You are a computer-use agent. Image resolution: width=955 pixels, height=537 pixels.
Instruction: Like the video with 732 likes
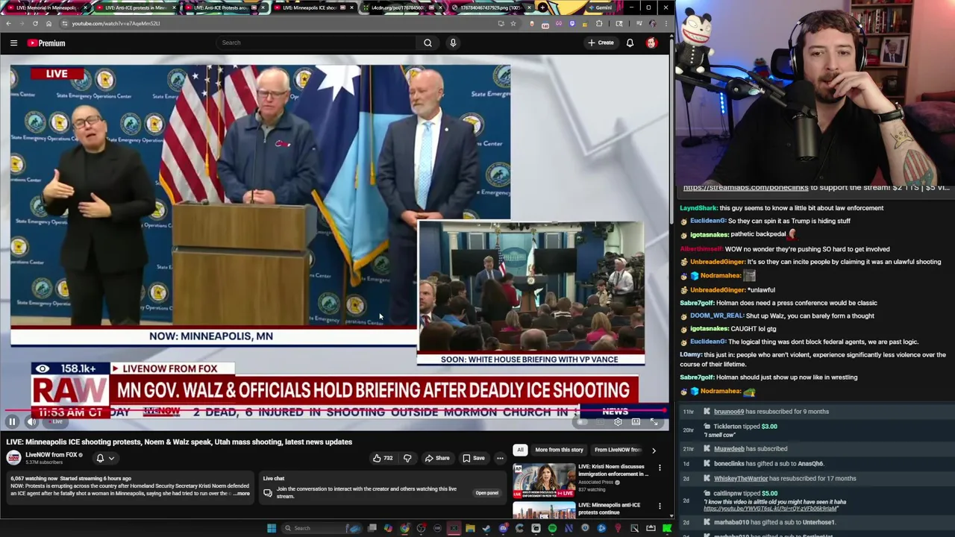point(383,458)
